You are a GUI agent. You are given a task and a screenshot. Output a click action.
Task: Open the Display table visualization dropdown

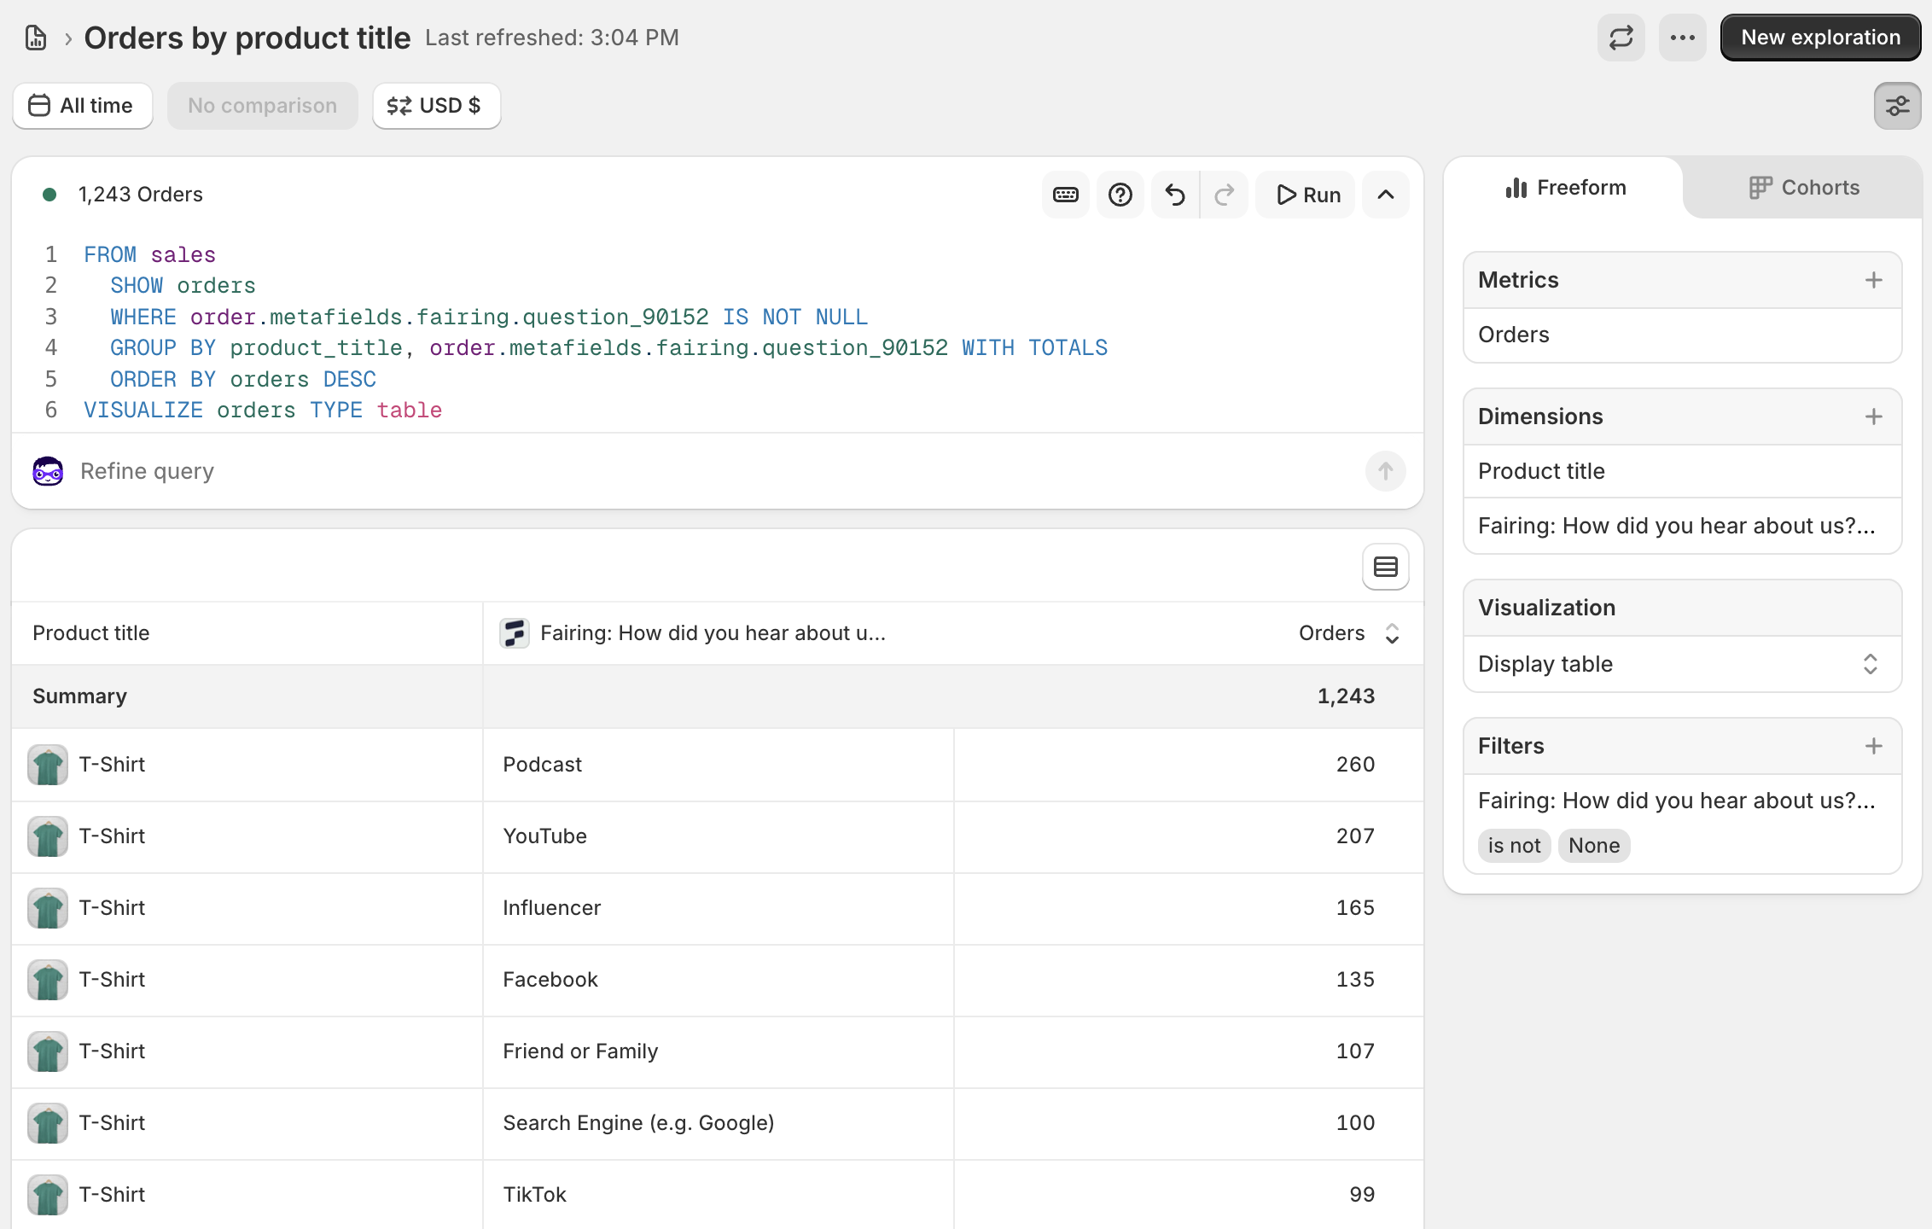1681,664
